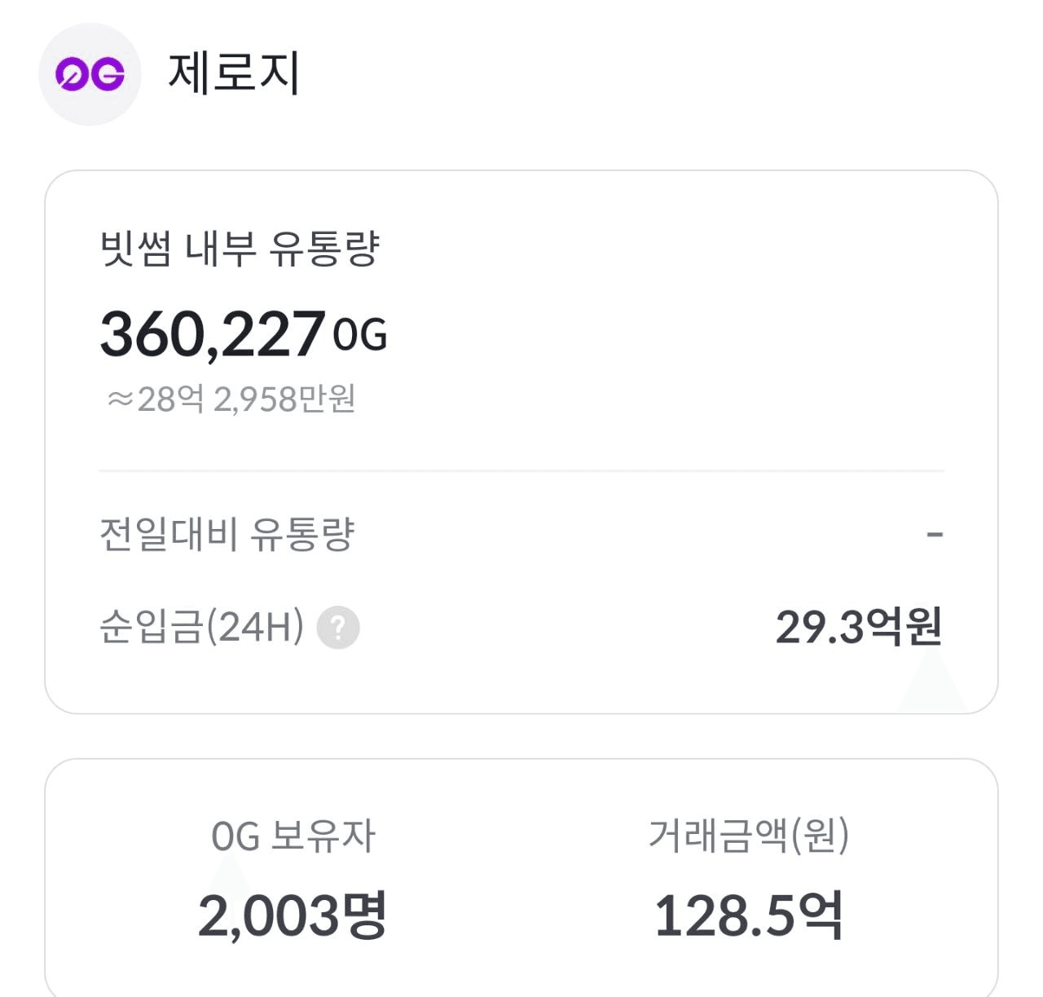The image size is (1043, 997).
Task: Select the circulation info card divider line
Action: [521, 470]
